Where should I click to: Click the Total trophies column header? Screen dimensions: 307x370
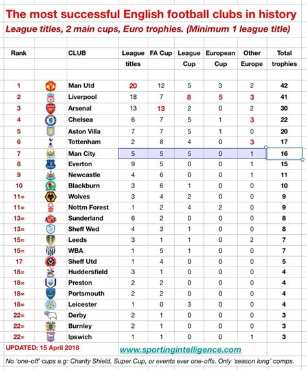click(x=284, y=58)
